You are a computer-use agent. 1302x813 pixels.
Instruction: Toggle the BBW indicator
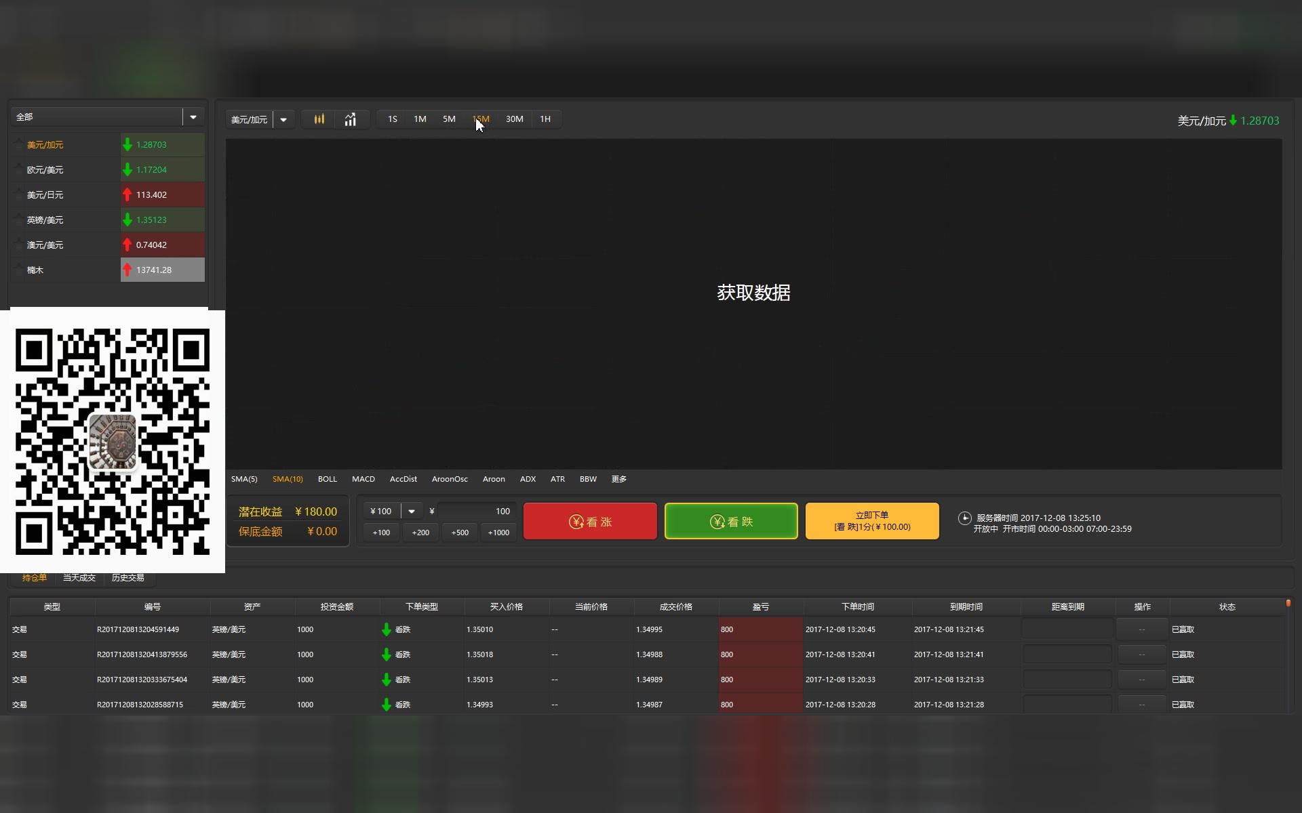pyautogui.click(x=588, y=479)
